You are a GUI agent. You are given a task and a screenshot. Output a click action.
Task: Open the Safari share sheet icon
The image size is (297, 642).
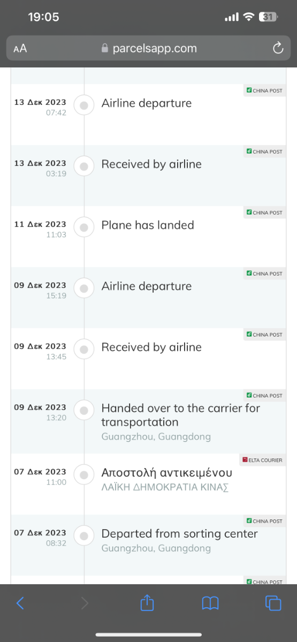coord(147,602)
